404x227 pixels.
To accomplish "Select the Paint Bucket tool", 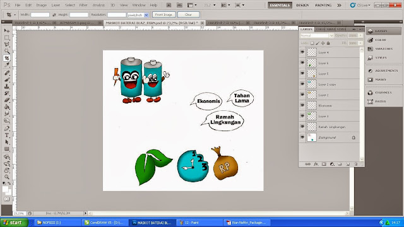I will click(7, 107).
